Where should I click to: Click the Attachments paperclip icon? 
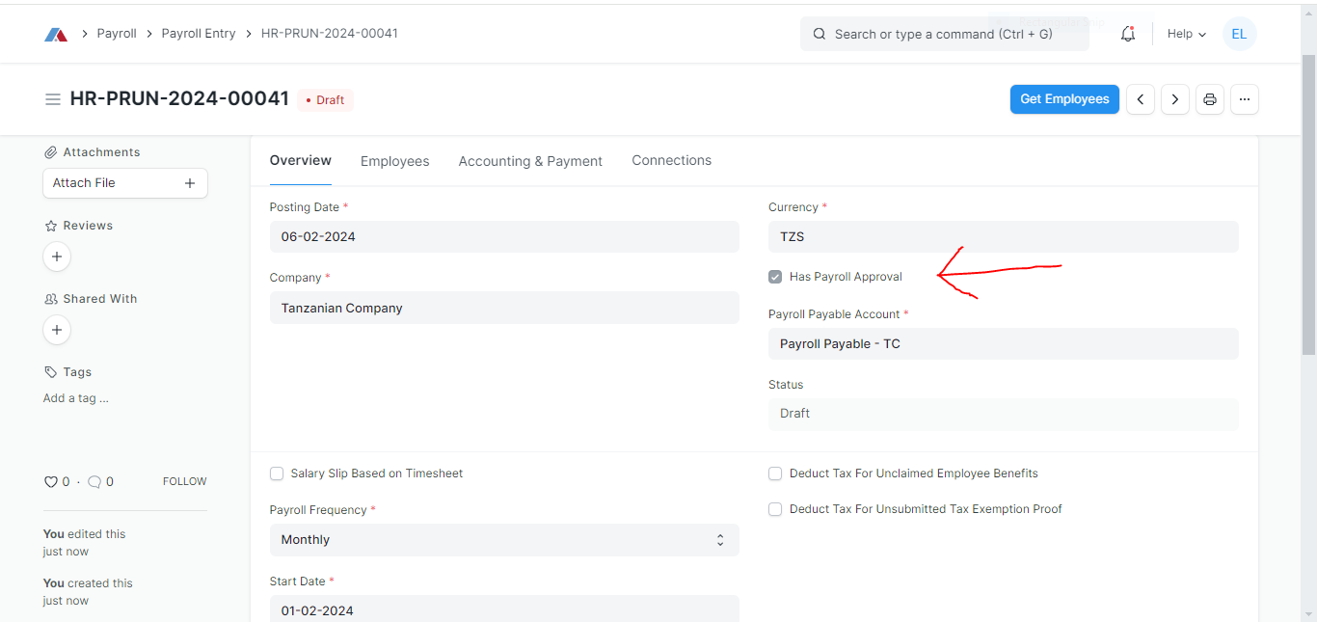[x=50, y=151]
